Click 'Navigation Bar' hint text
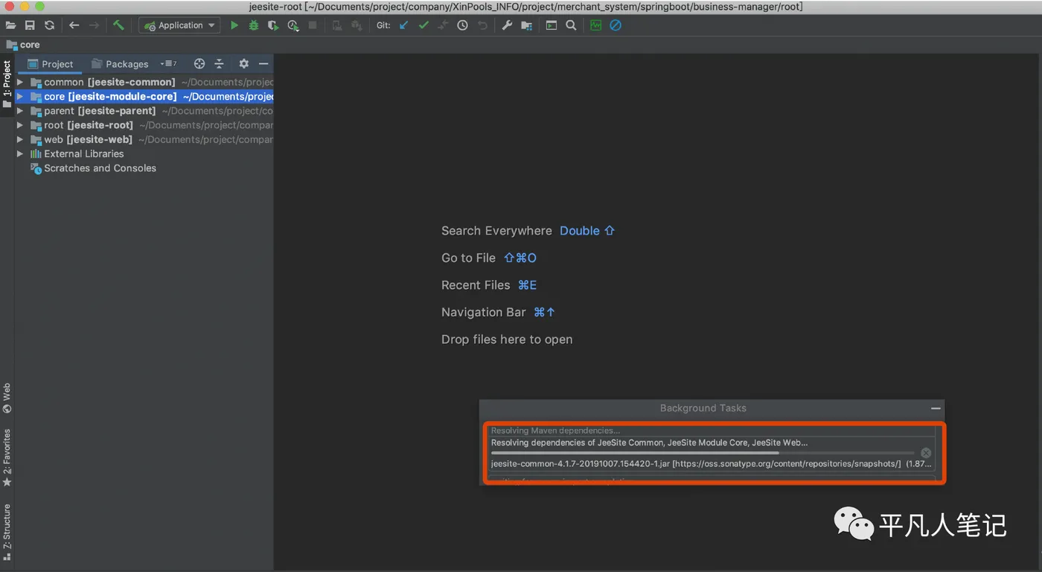Screen dimensions: 1042x572 click(x=484, y=312)
